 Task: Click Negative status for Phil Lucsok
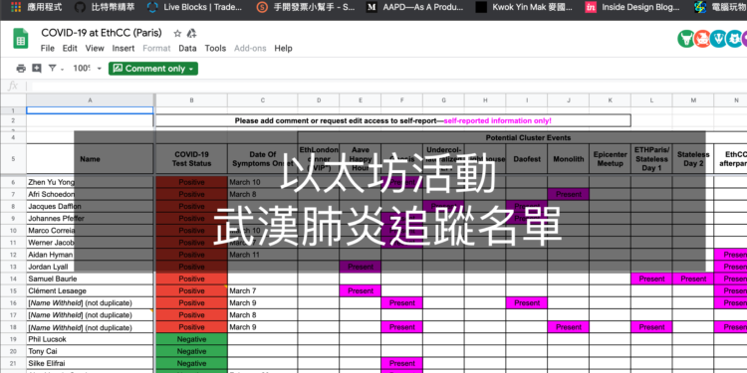point(191,339)
